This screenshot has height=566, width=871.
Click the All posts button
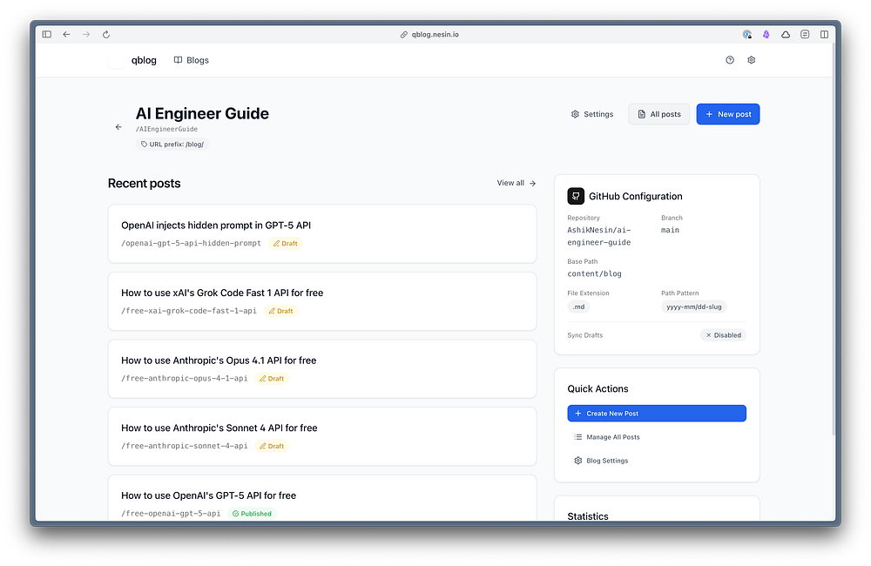[658, 114]
